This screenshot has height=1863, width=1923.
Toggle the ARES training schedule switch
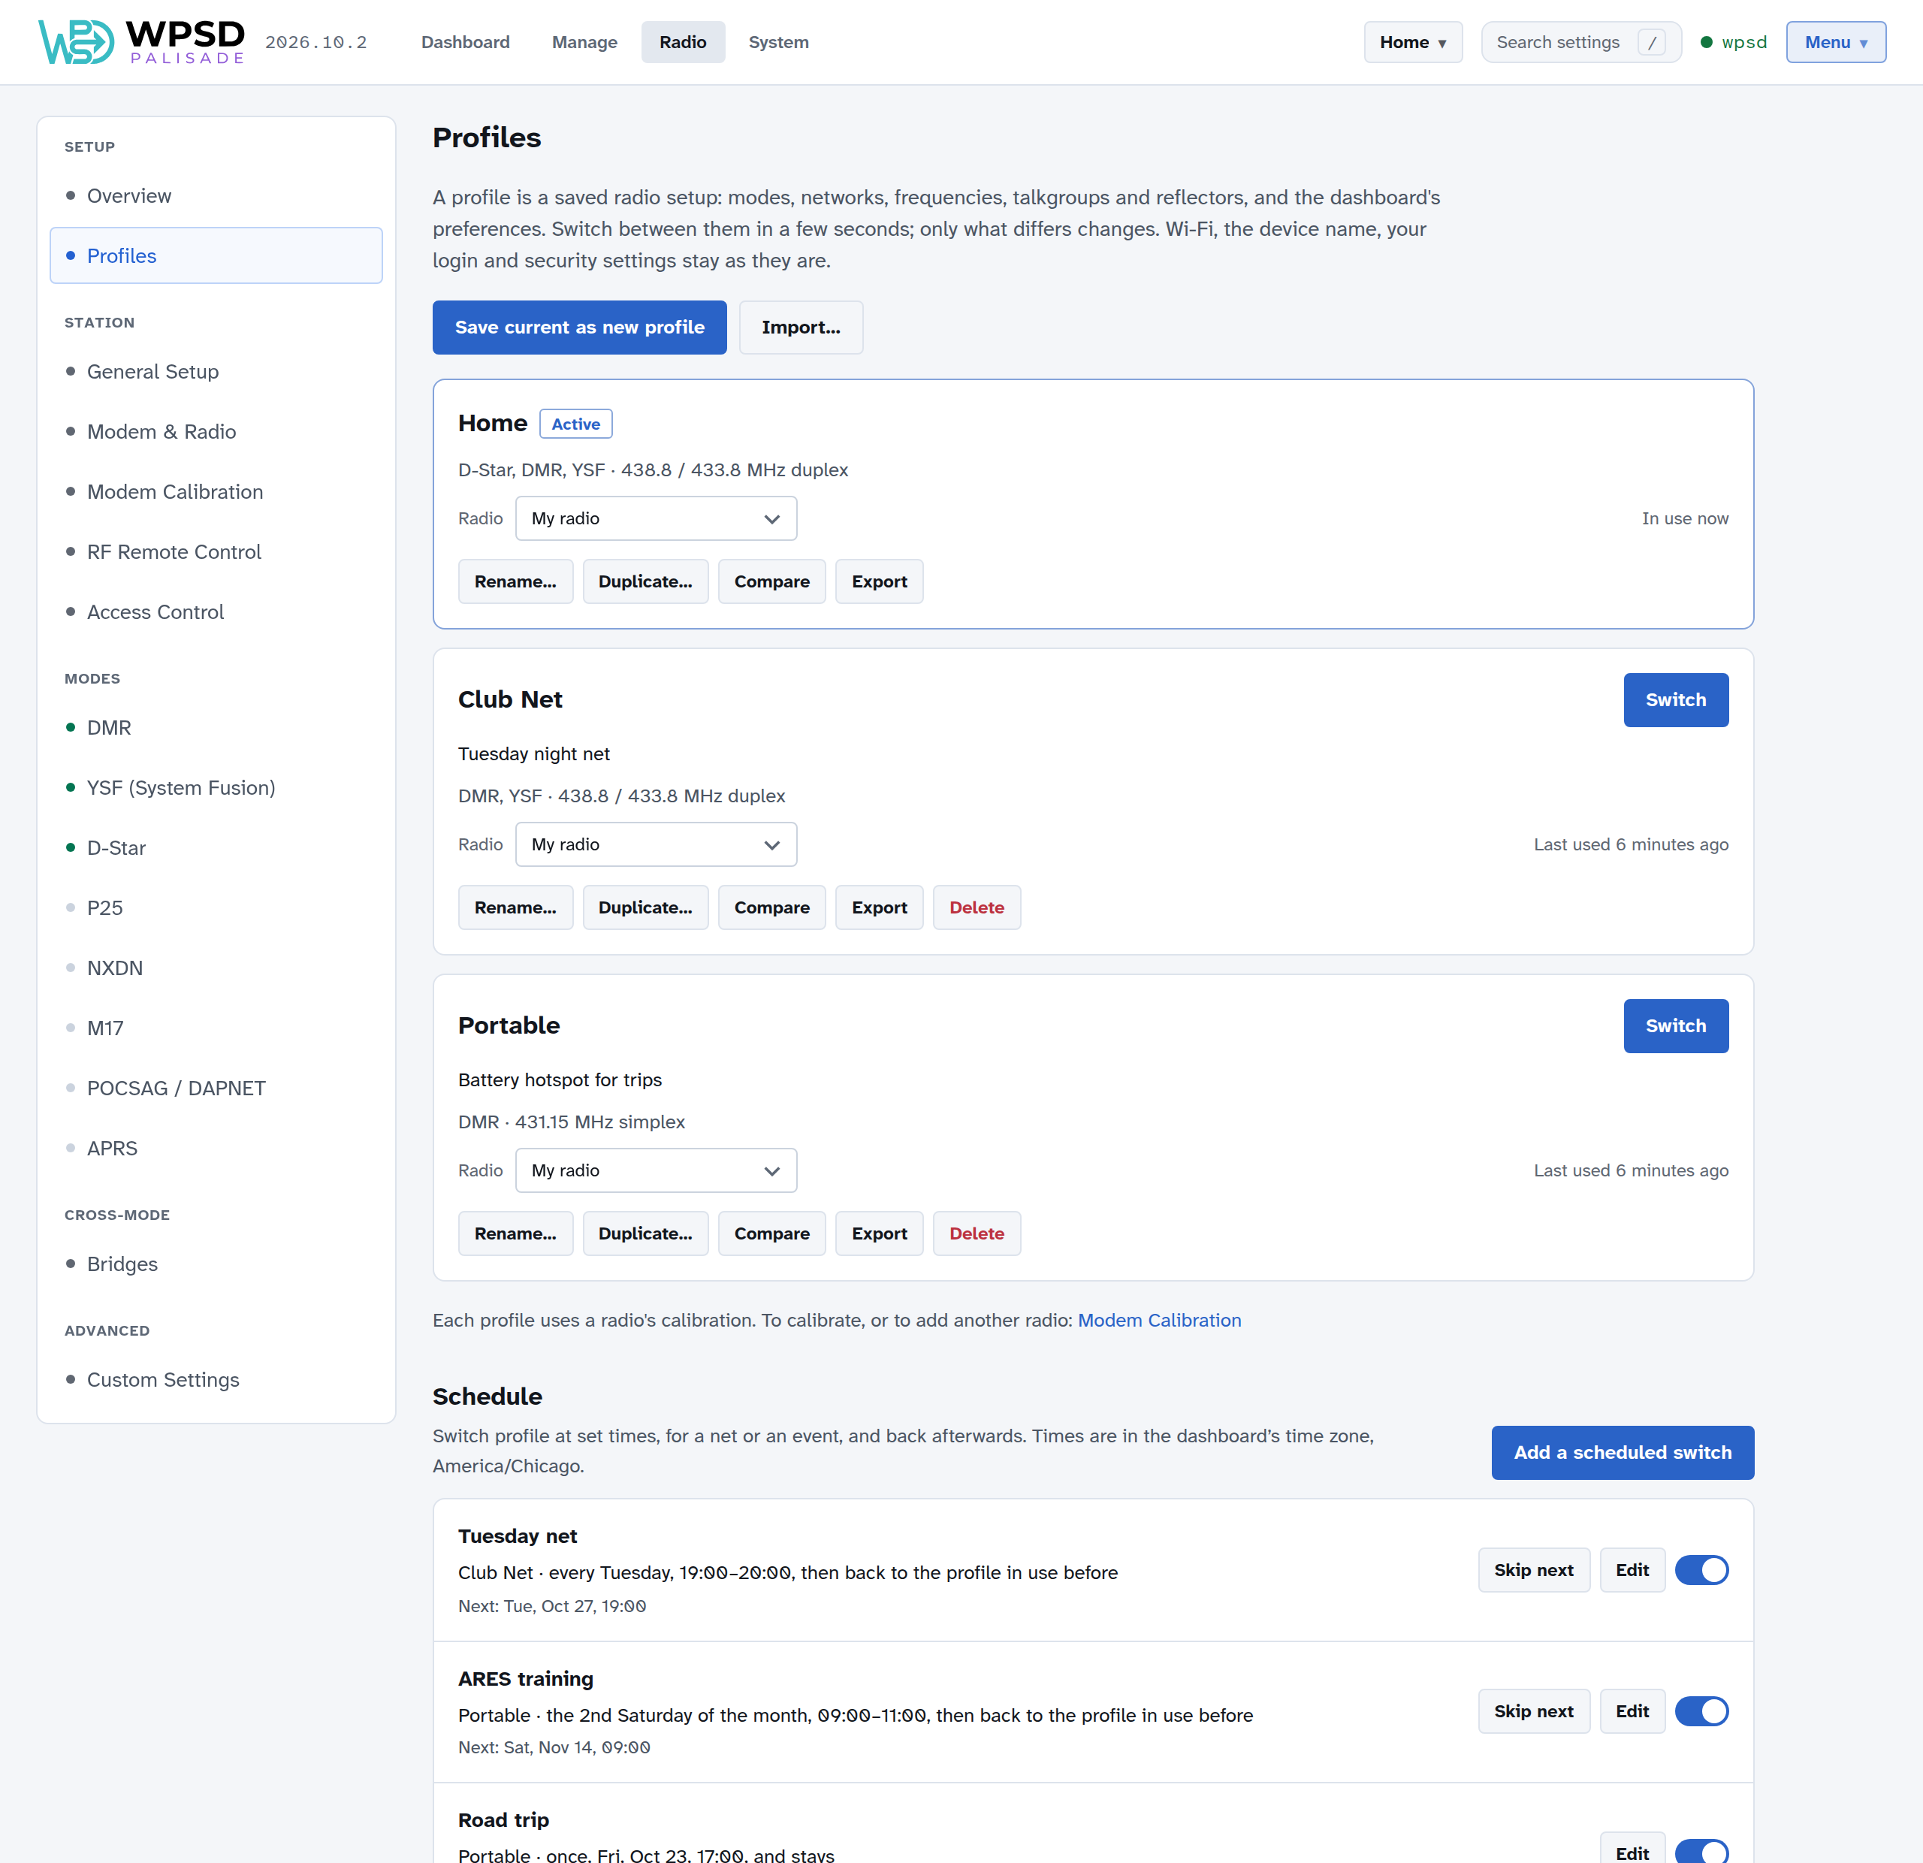(1701, 1711)
